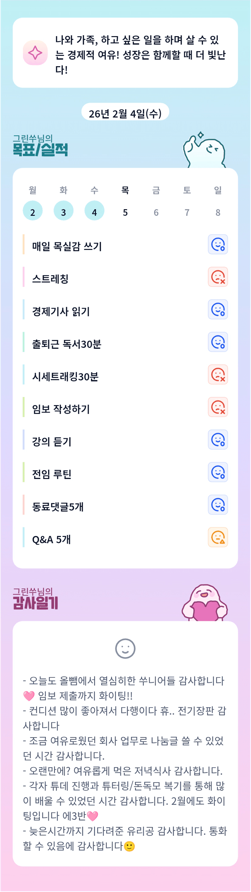Open the 동료댓글5개 goal item
Screen dimensions: 251x892
pyautogui.click(x=58, y=507)
